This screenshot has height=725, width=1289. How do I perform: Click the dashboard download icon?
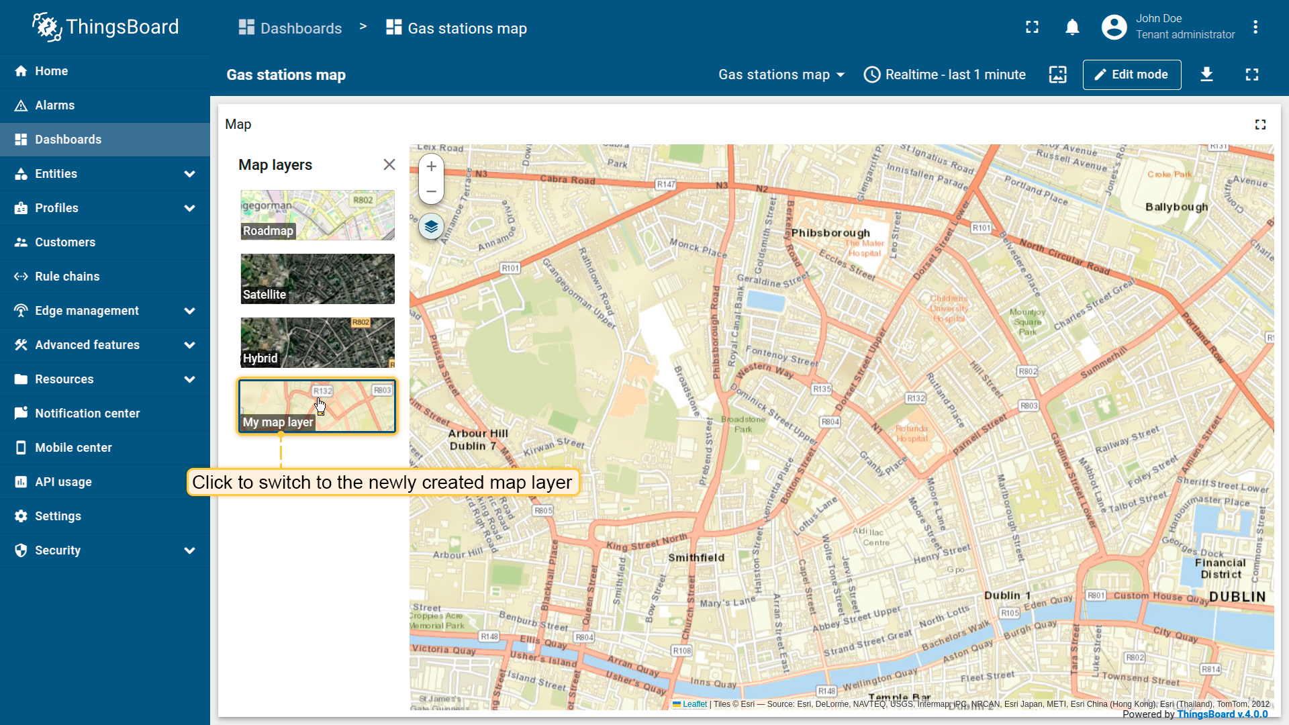click(x=1206, y=75)
